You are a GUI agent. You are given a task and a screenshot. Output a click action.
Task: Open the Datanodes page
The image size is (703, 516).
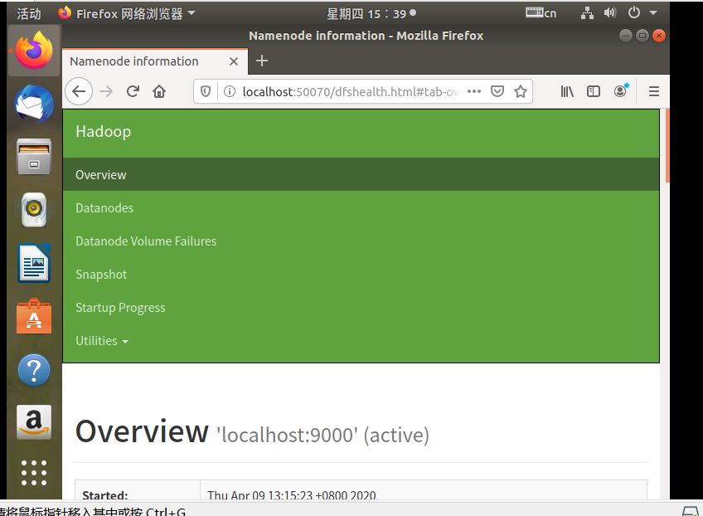104,207
